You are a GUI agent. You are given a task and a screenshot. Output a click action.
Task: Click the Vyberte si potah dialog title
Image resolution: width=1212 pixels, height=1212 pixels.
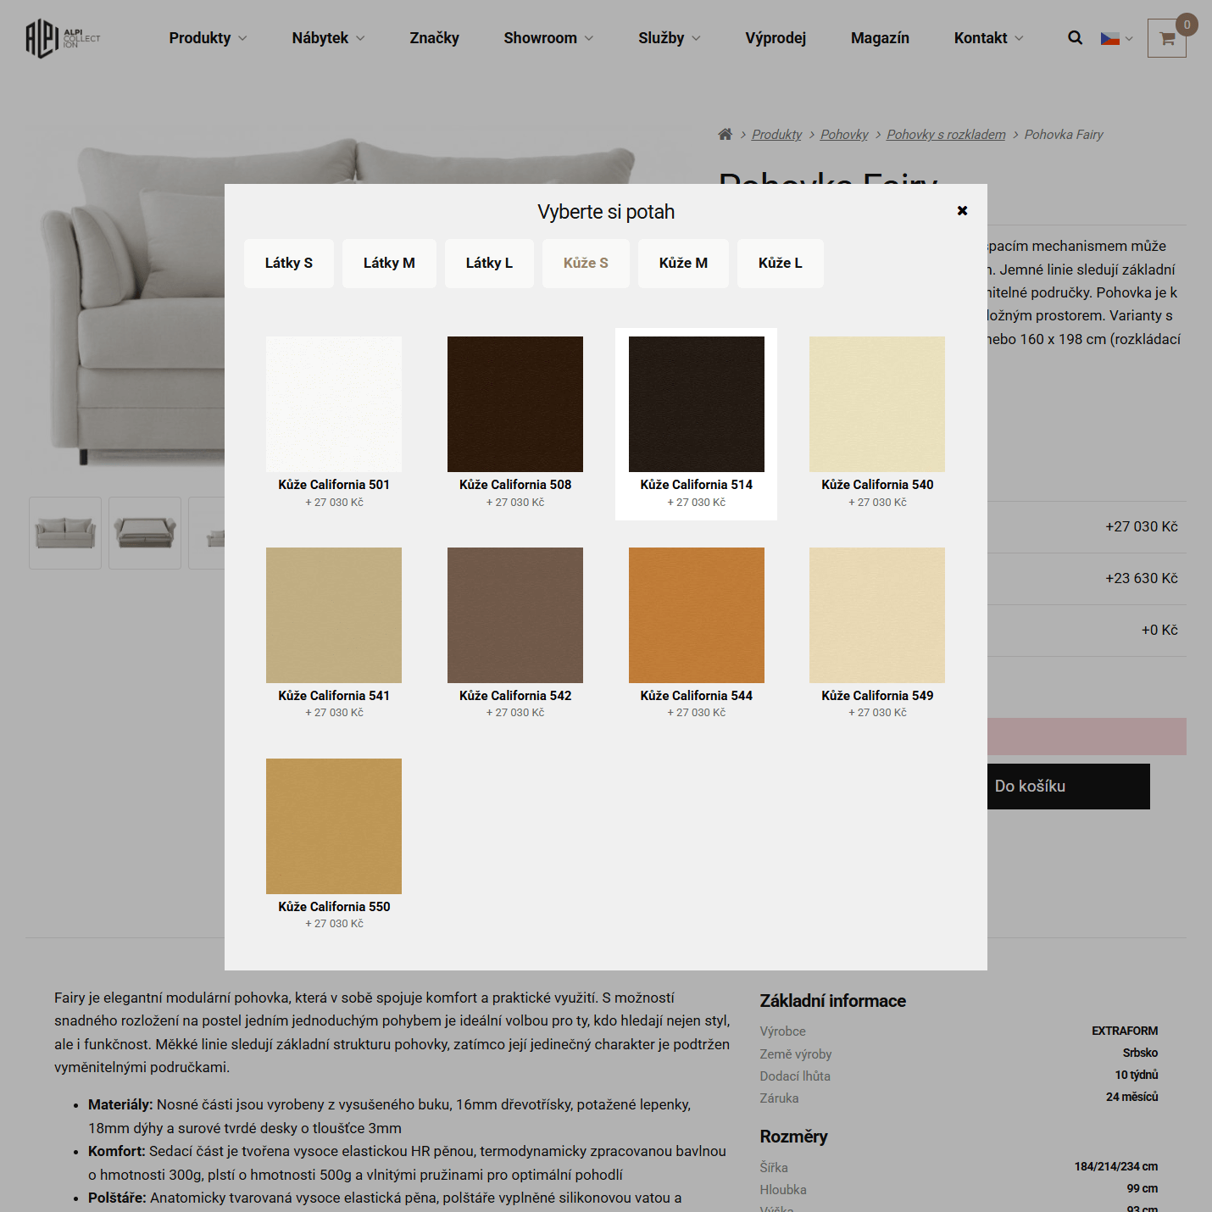[x=606, y=212]
